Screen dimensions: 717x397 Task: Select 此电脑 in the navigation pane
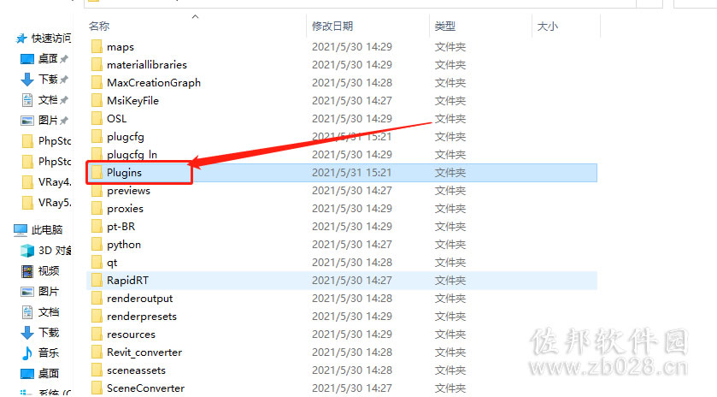47,230
